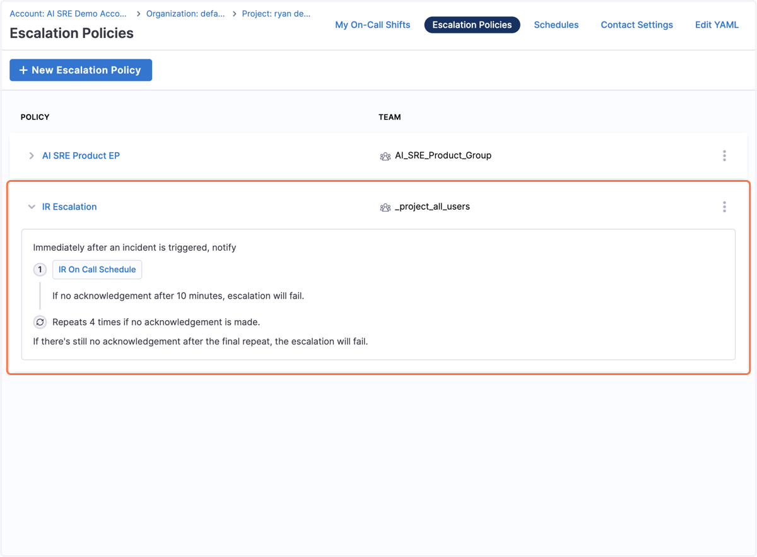
Task: Navigate to Project: ryan de... breadcrumb
Action: tap(276, 13)
